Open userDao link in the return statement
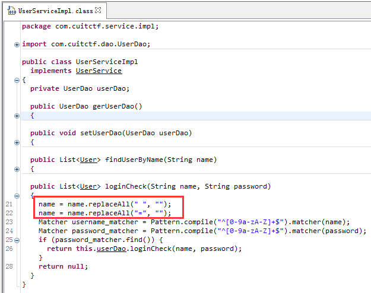This screenshot has height=293, width=371. tap(104, 249)
